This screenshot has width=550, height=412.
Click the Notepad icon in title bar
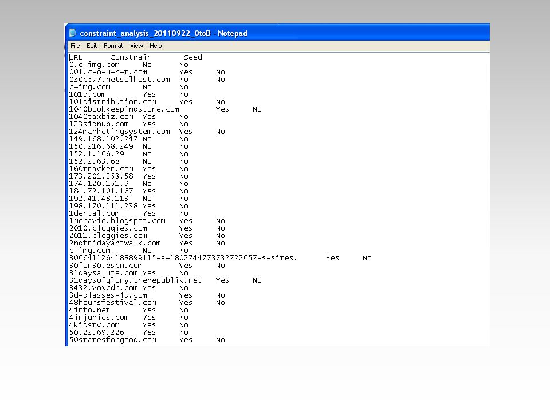coord(73,33)
